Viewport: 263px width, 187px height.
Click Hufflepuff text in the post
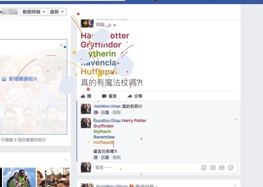(x=99, y=72)
